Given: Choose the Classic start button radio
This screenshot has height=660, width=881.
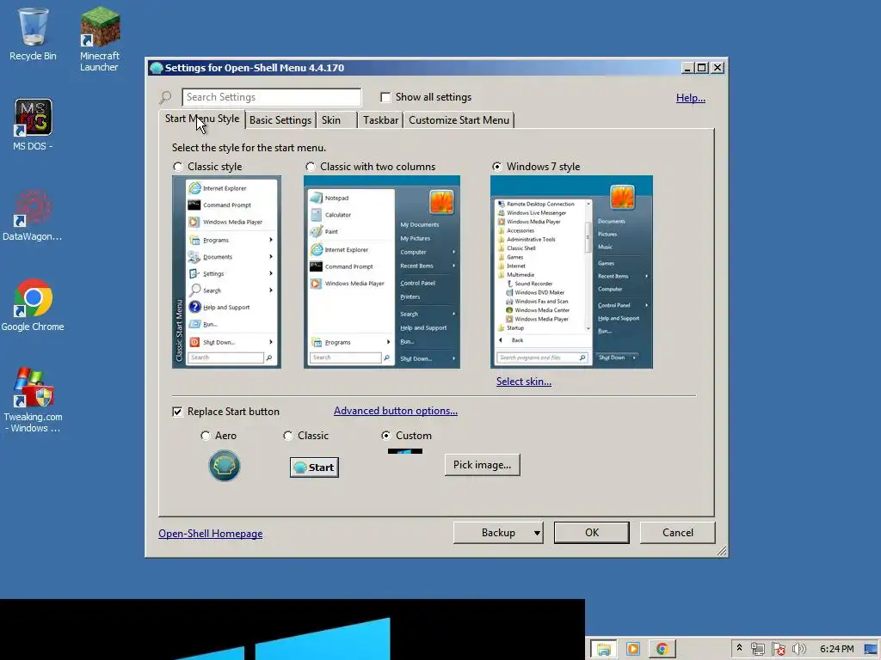Looking at the screenshot, I should (x=288, y=436).
